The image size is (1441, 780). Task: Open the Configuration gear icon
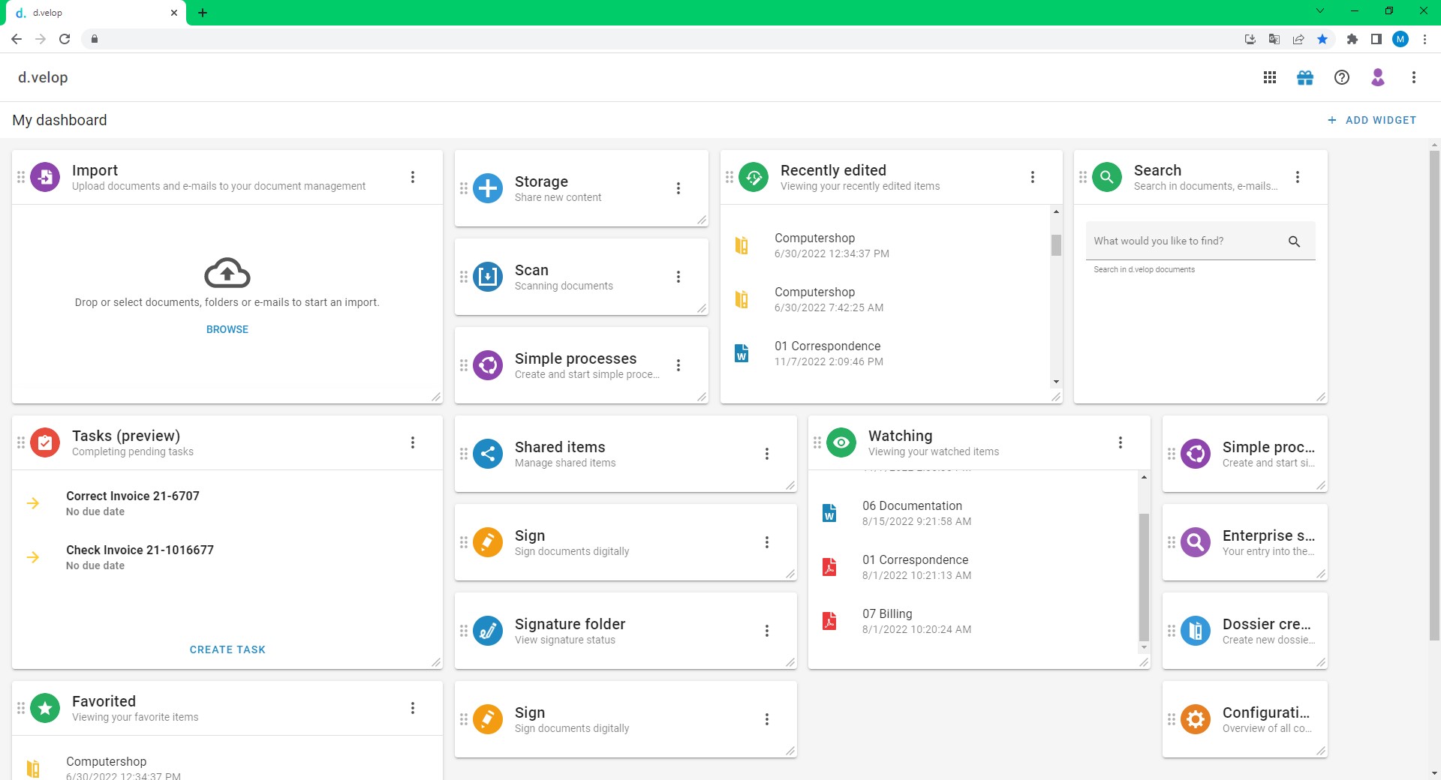[1196, 719]
